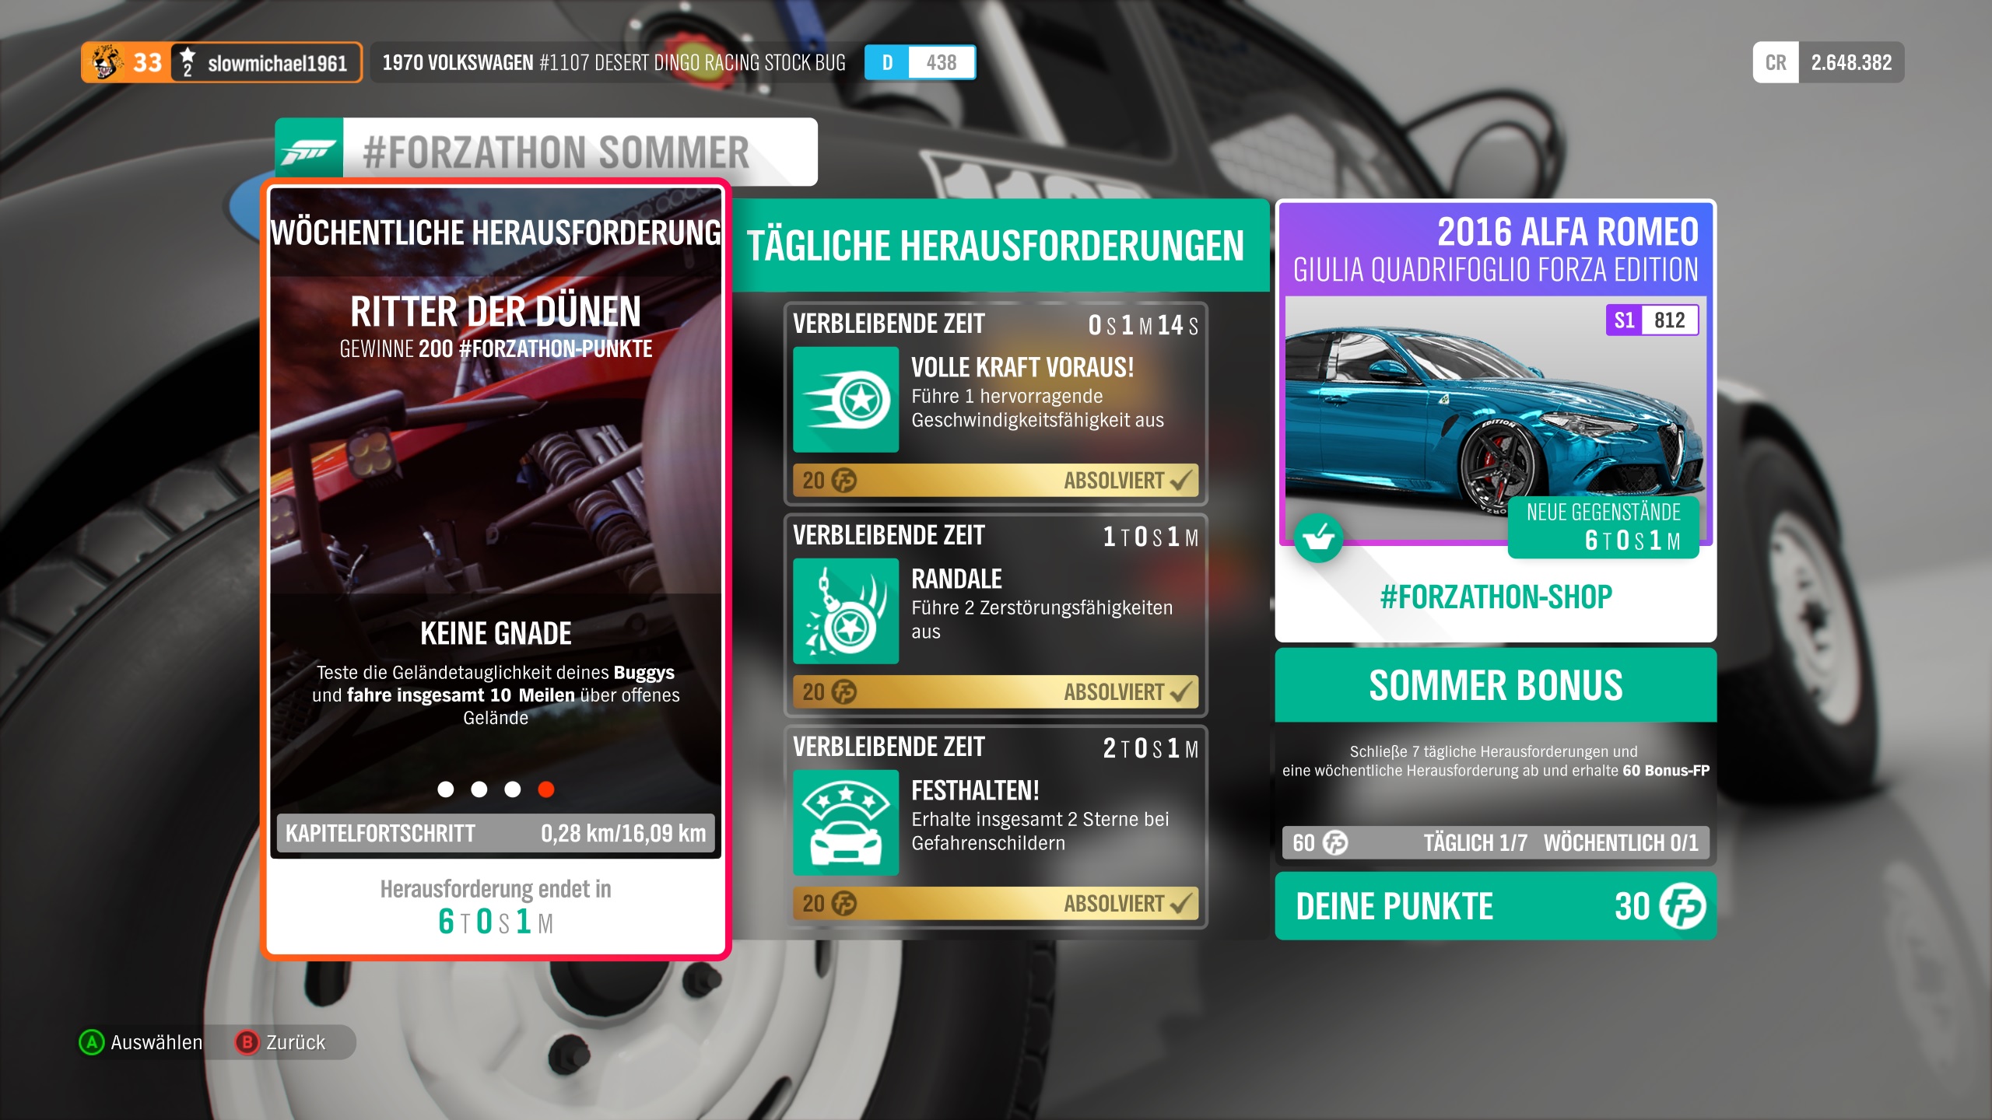Select the second chapter dot indicator
The height and width of the screenshot is (1120, 1992).
[x=479, y=789]
